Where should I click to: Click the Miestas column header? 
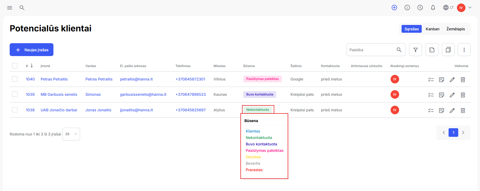point(219,66)
